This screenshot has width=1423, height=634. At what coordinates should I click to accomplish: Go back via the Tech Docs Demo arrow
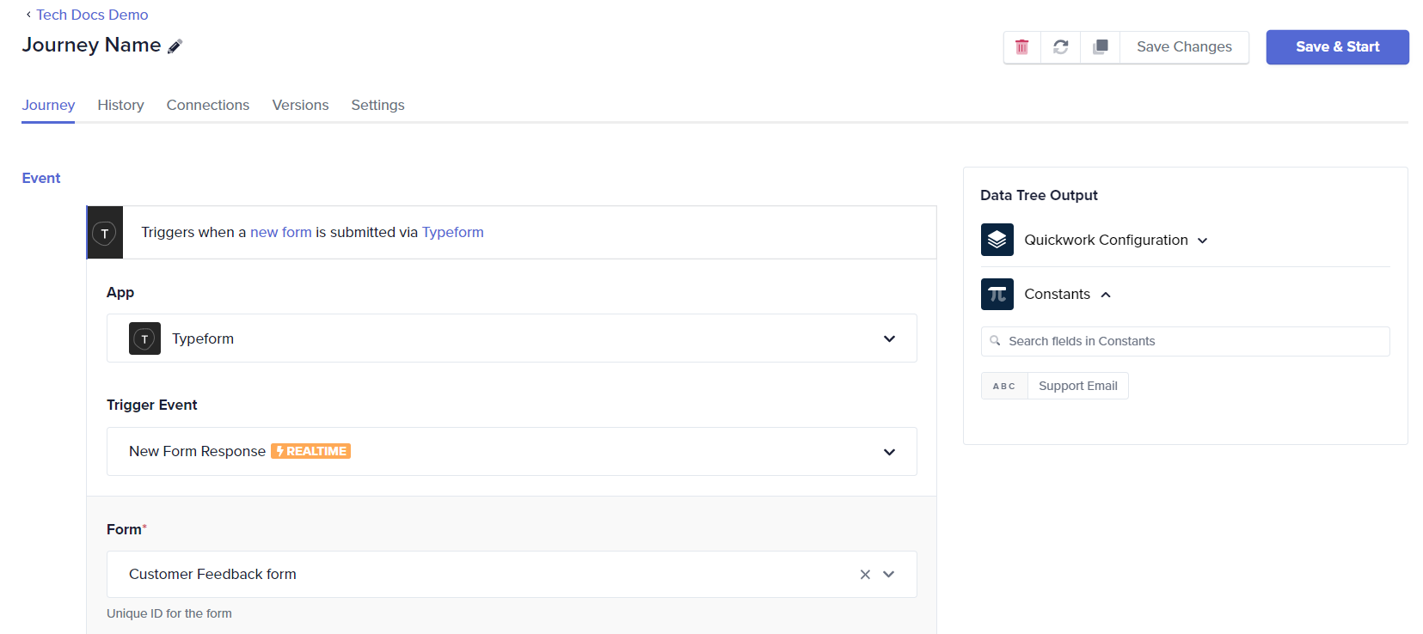[x=28, y=15]
